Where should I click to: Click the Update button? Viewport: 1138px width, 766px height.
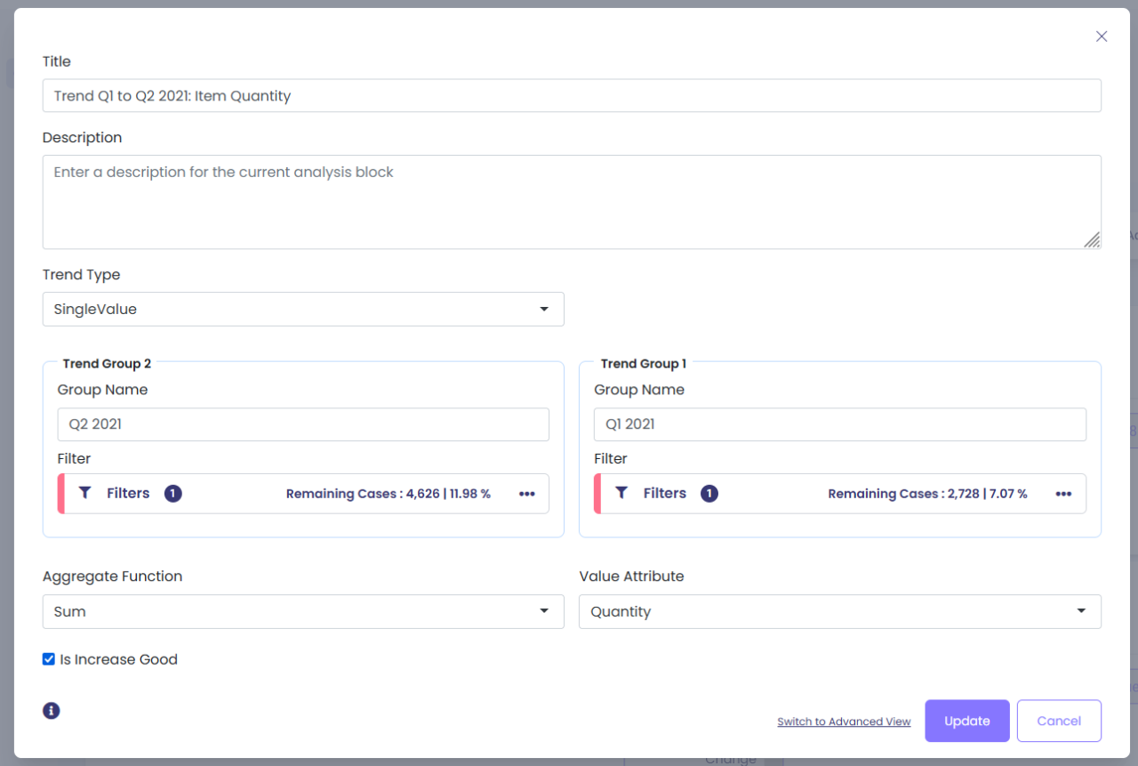967,721
